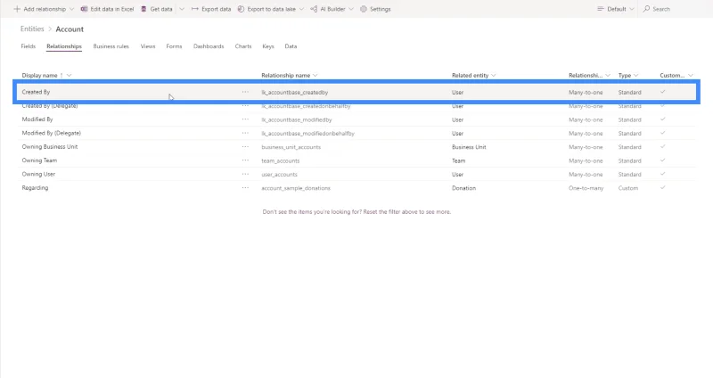Open more options for Owning Business Unit row

tap(246, 146)
